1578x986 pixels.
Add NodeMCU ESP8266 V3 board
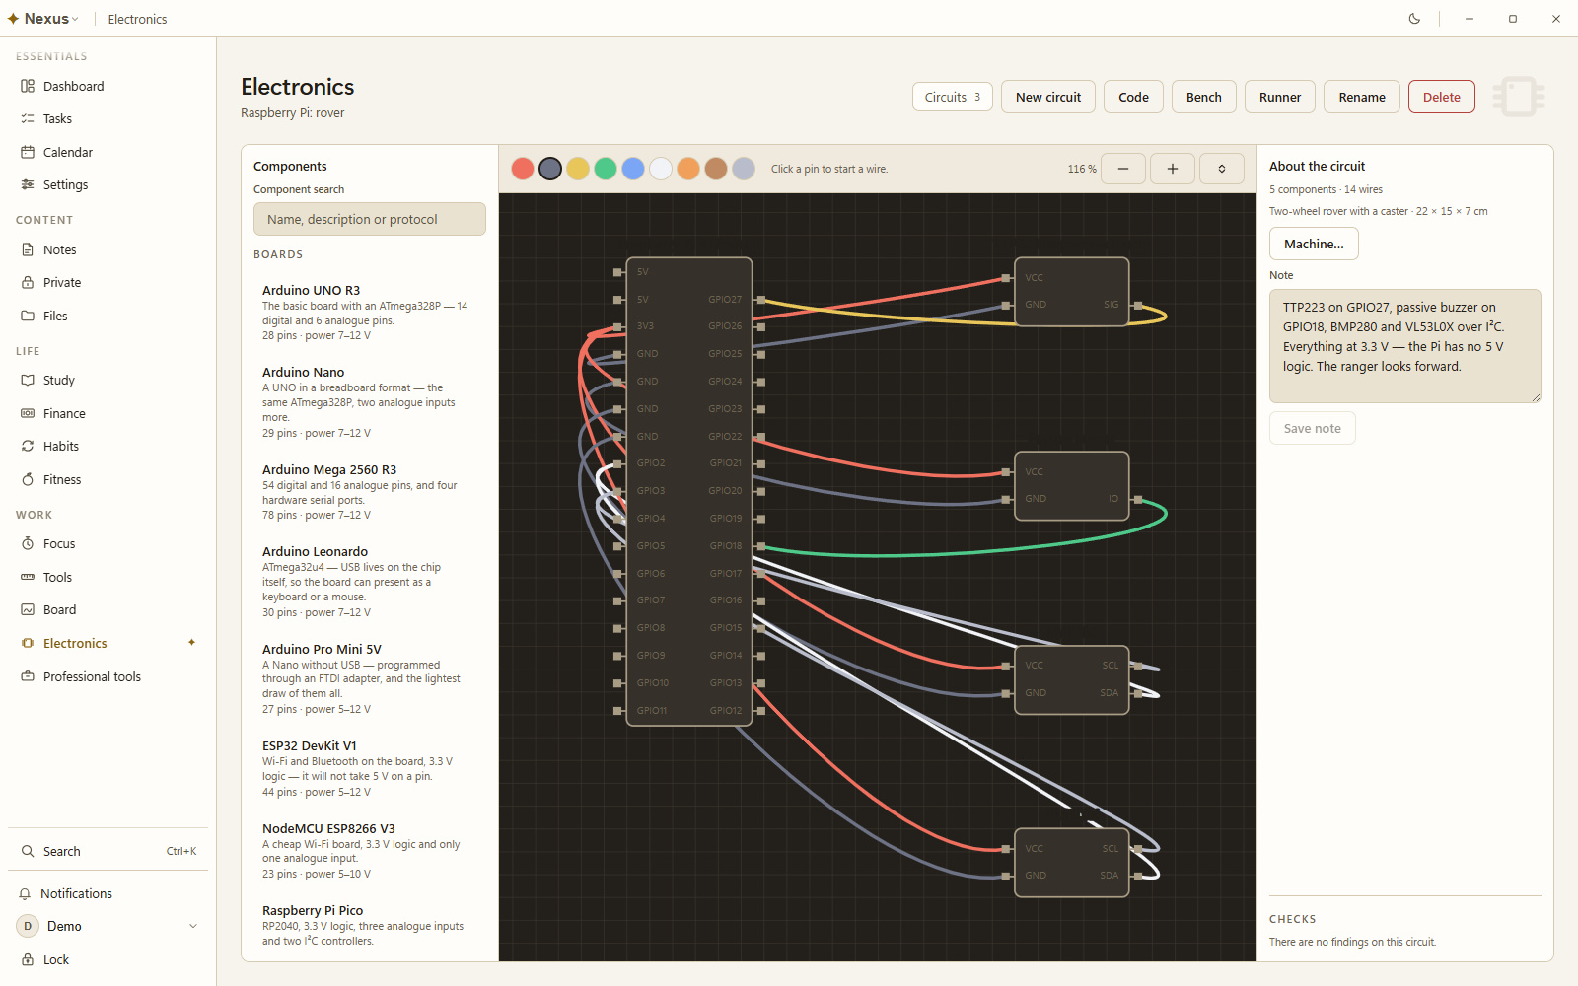click(x=370, y=851)
